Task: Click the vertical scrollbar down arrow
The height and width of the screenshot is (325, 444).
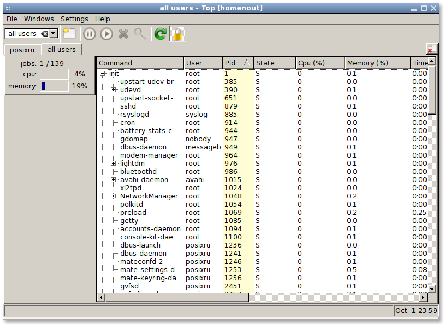Action: (431, 289)
